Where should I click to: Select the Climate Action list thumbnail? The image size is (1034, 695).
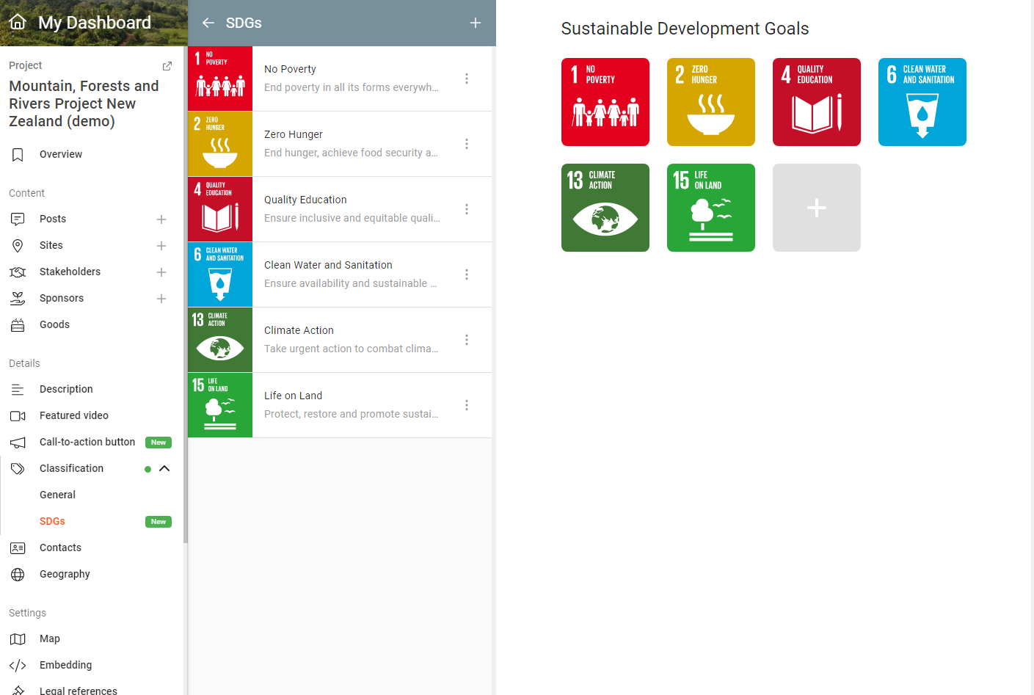tap(220, 340)
